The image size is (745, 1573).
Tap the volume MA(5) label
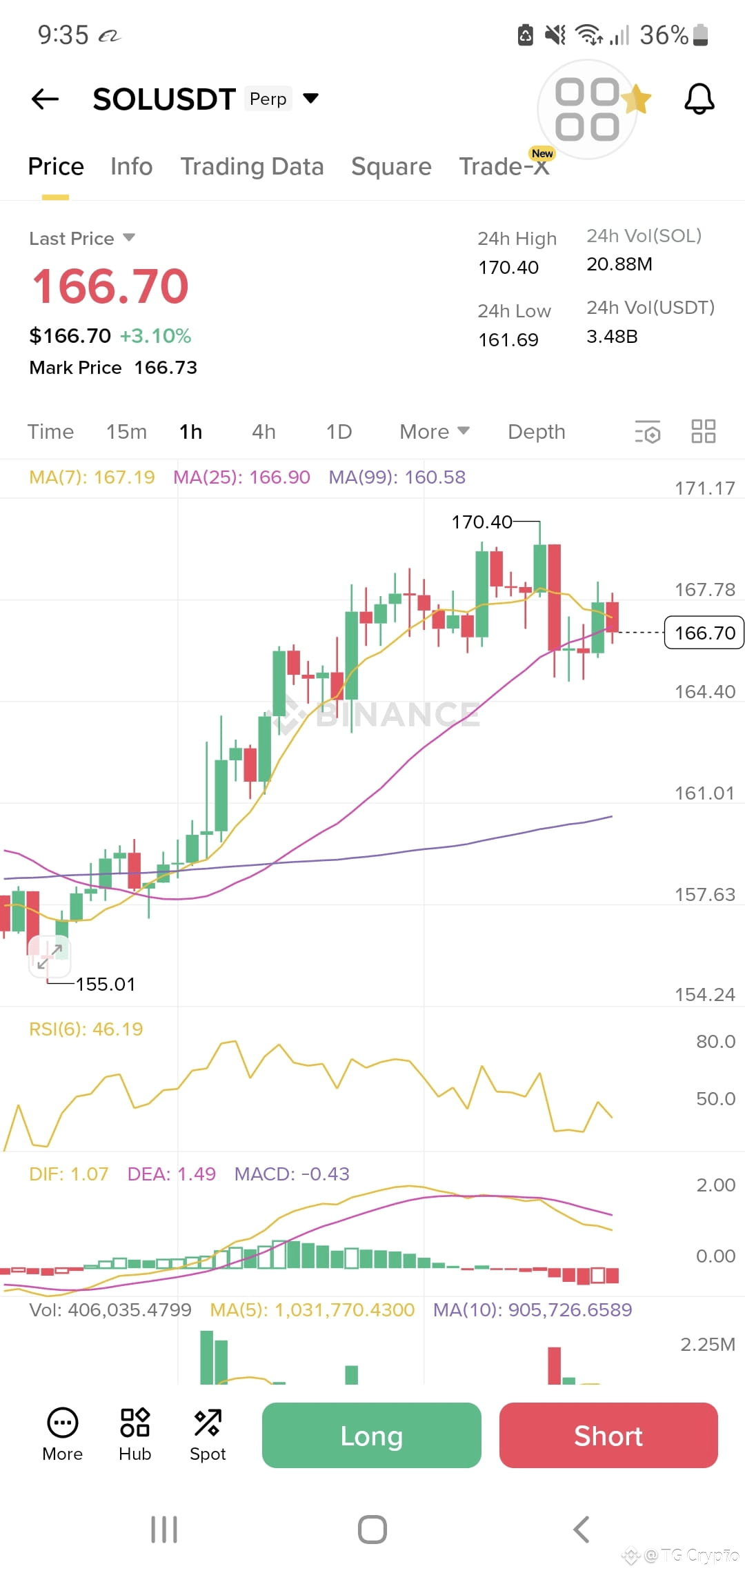(312, 1310)
